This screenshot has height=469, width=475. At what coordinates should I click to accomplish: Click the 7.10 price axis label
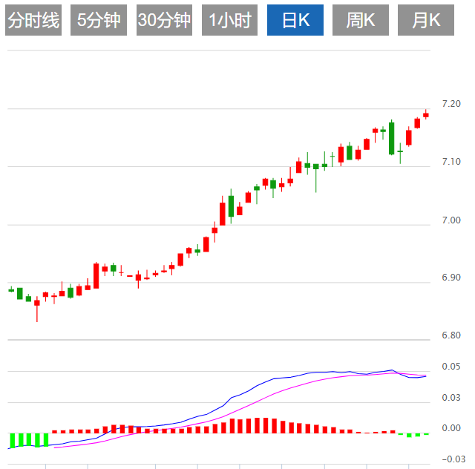click(x=451, y=162)
